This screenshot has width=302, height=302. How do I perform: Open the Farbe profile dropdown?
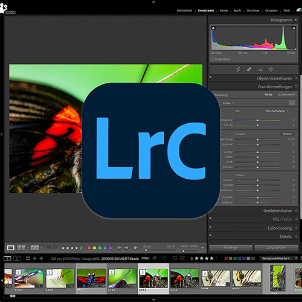[228, 103]
